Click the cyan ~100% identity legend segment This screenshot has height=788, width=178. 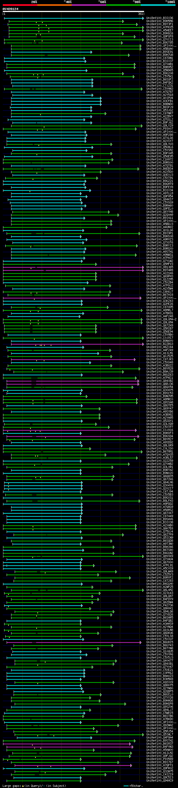[x=158, y=5]
